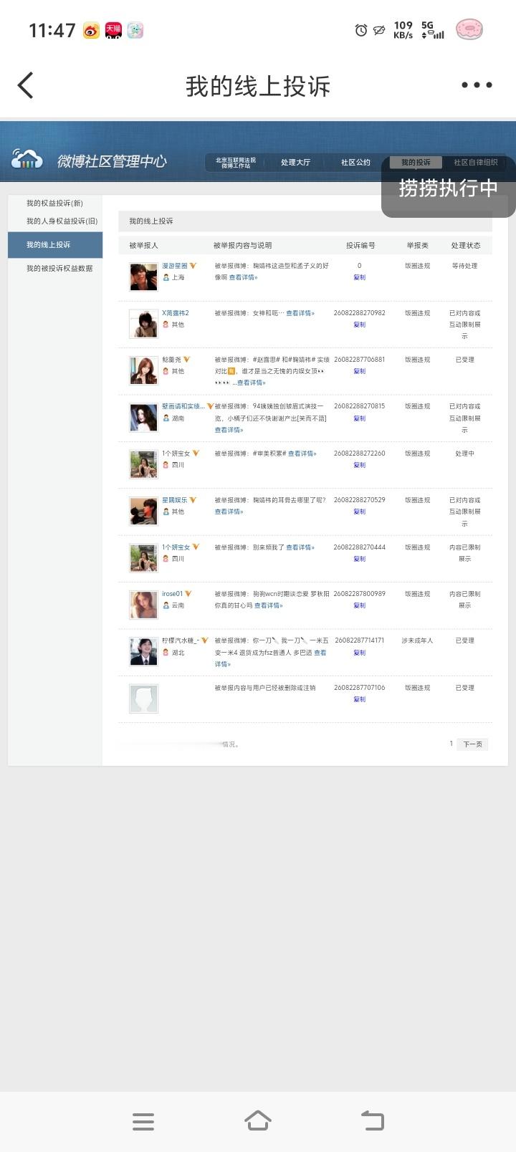
Task: Tap the 等待处理 status text
Action: coord(464,266)
